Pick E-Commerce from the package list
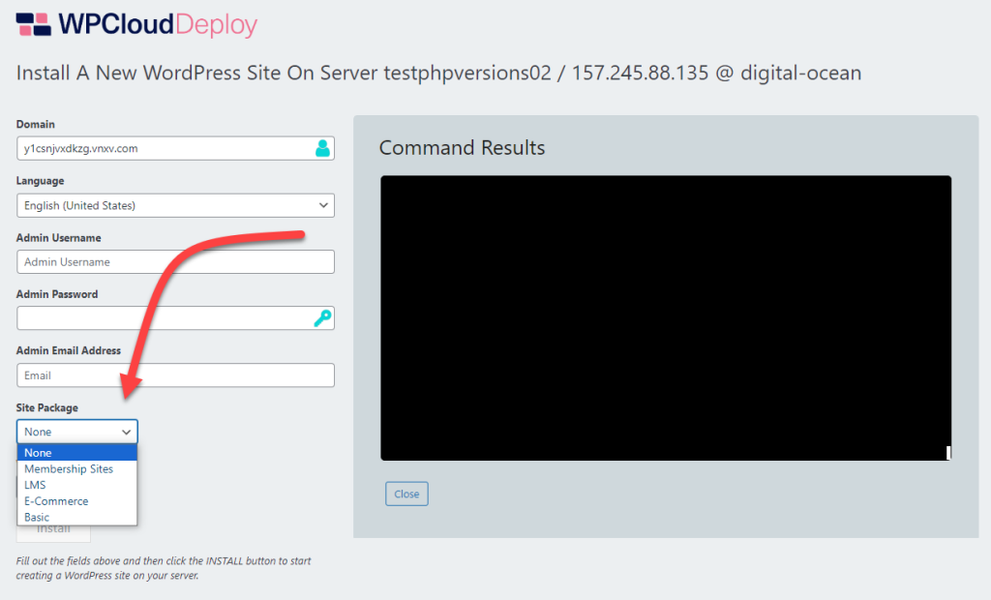The height and width of the screenshot is (600, 991). click(x=56, y=501)
